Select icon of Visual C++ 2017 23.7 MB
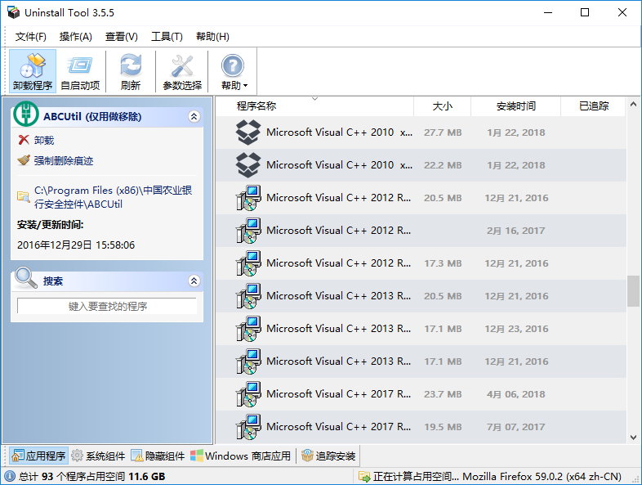 [248, 394]
